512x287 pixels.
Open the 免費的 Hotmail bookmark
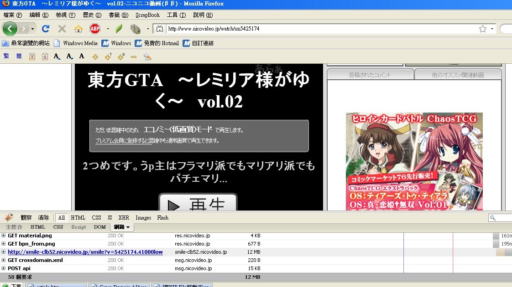point(157,43)
